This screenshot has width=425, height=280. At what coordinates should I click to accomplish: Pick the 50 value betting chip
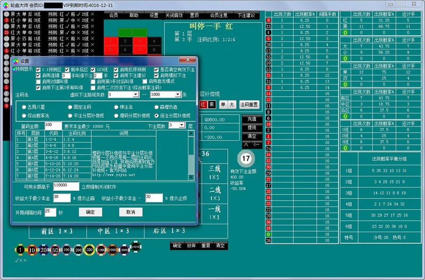point(55,250)
